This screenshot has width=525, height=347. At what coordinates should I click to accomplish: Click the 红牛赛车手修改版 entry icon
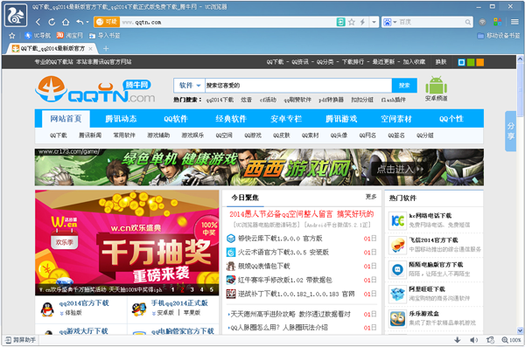point(231,280)
